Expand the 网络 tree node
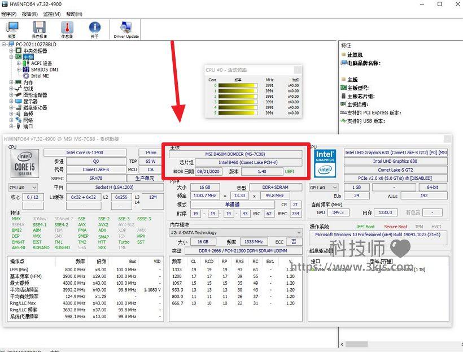Viewport: 463px width, 352px height. coord(11,120)
